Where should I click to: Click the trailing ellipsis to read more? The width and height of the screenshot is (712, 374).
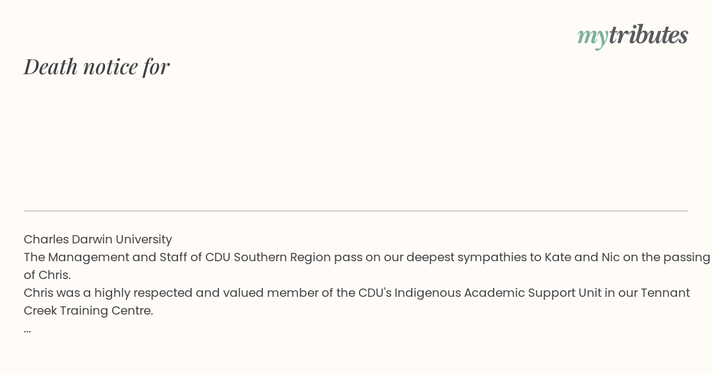pyautogui.click(x=27, y=329)
